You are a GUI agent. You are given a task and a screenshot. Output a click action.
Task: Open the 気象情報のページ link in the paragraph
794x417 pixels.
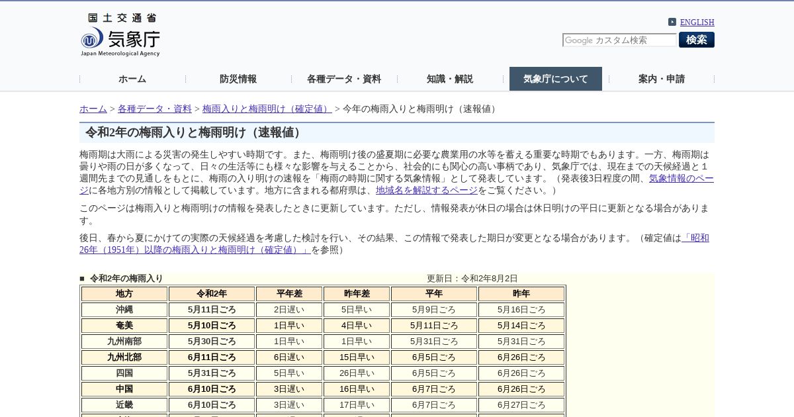[x=681, y=178]
